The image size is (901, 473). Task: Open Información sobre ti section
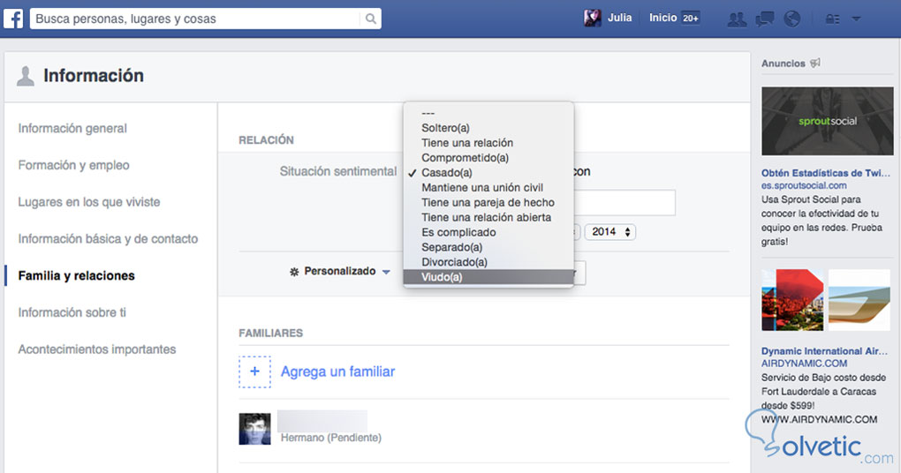[x=72, y=312]
